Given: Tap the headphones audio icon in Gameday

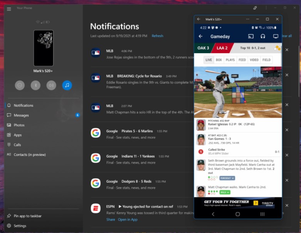Looking at the screenshot, I should coord(263,36).
